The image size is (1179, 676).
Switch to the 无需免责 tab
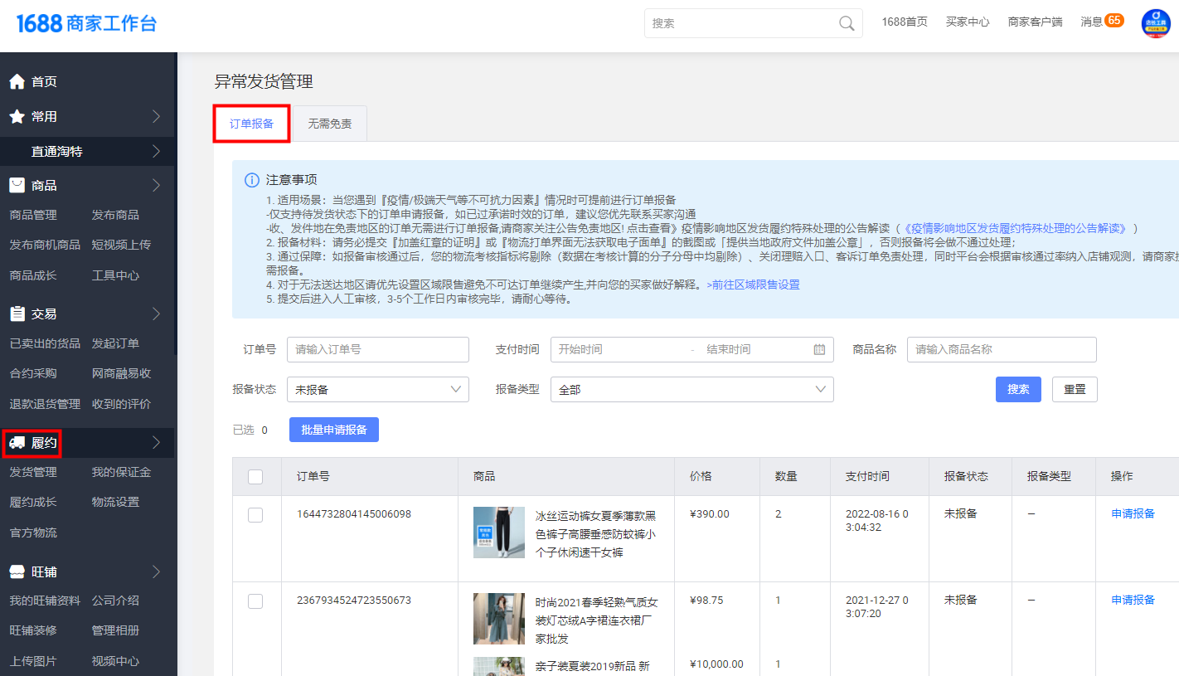pos(330,124)
